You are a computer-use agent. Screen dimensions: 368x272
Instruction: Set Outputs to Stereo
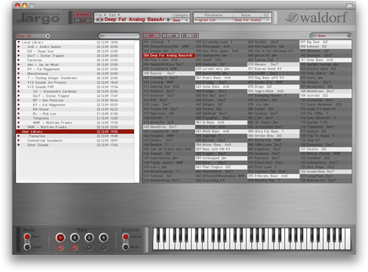tap(126, 237)
